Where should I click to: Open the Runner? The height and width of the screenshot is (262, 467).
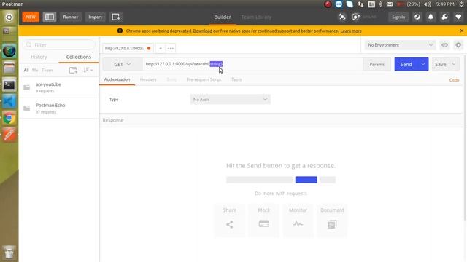tap(71, 17)
